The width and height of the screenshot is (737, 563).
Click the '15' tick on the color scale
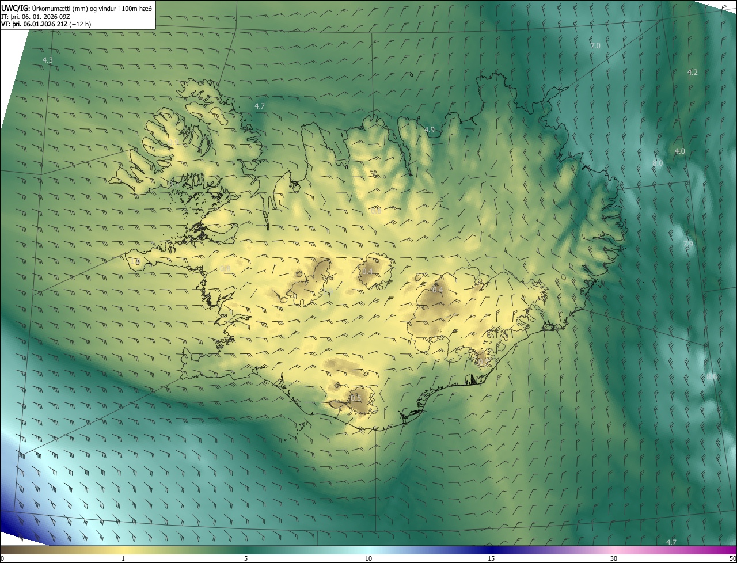(x=491, y=559)
